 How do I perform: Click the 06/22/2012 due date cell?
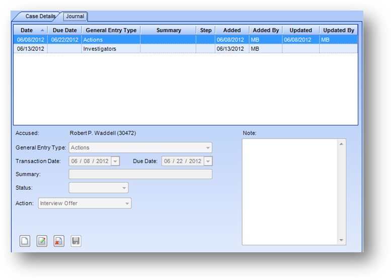click(64, 40)
